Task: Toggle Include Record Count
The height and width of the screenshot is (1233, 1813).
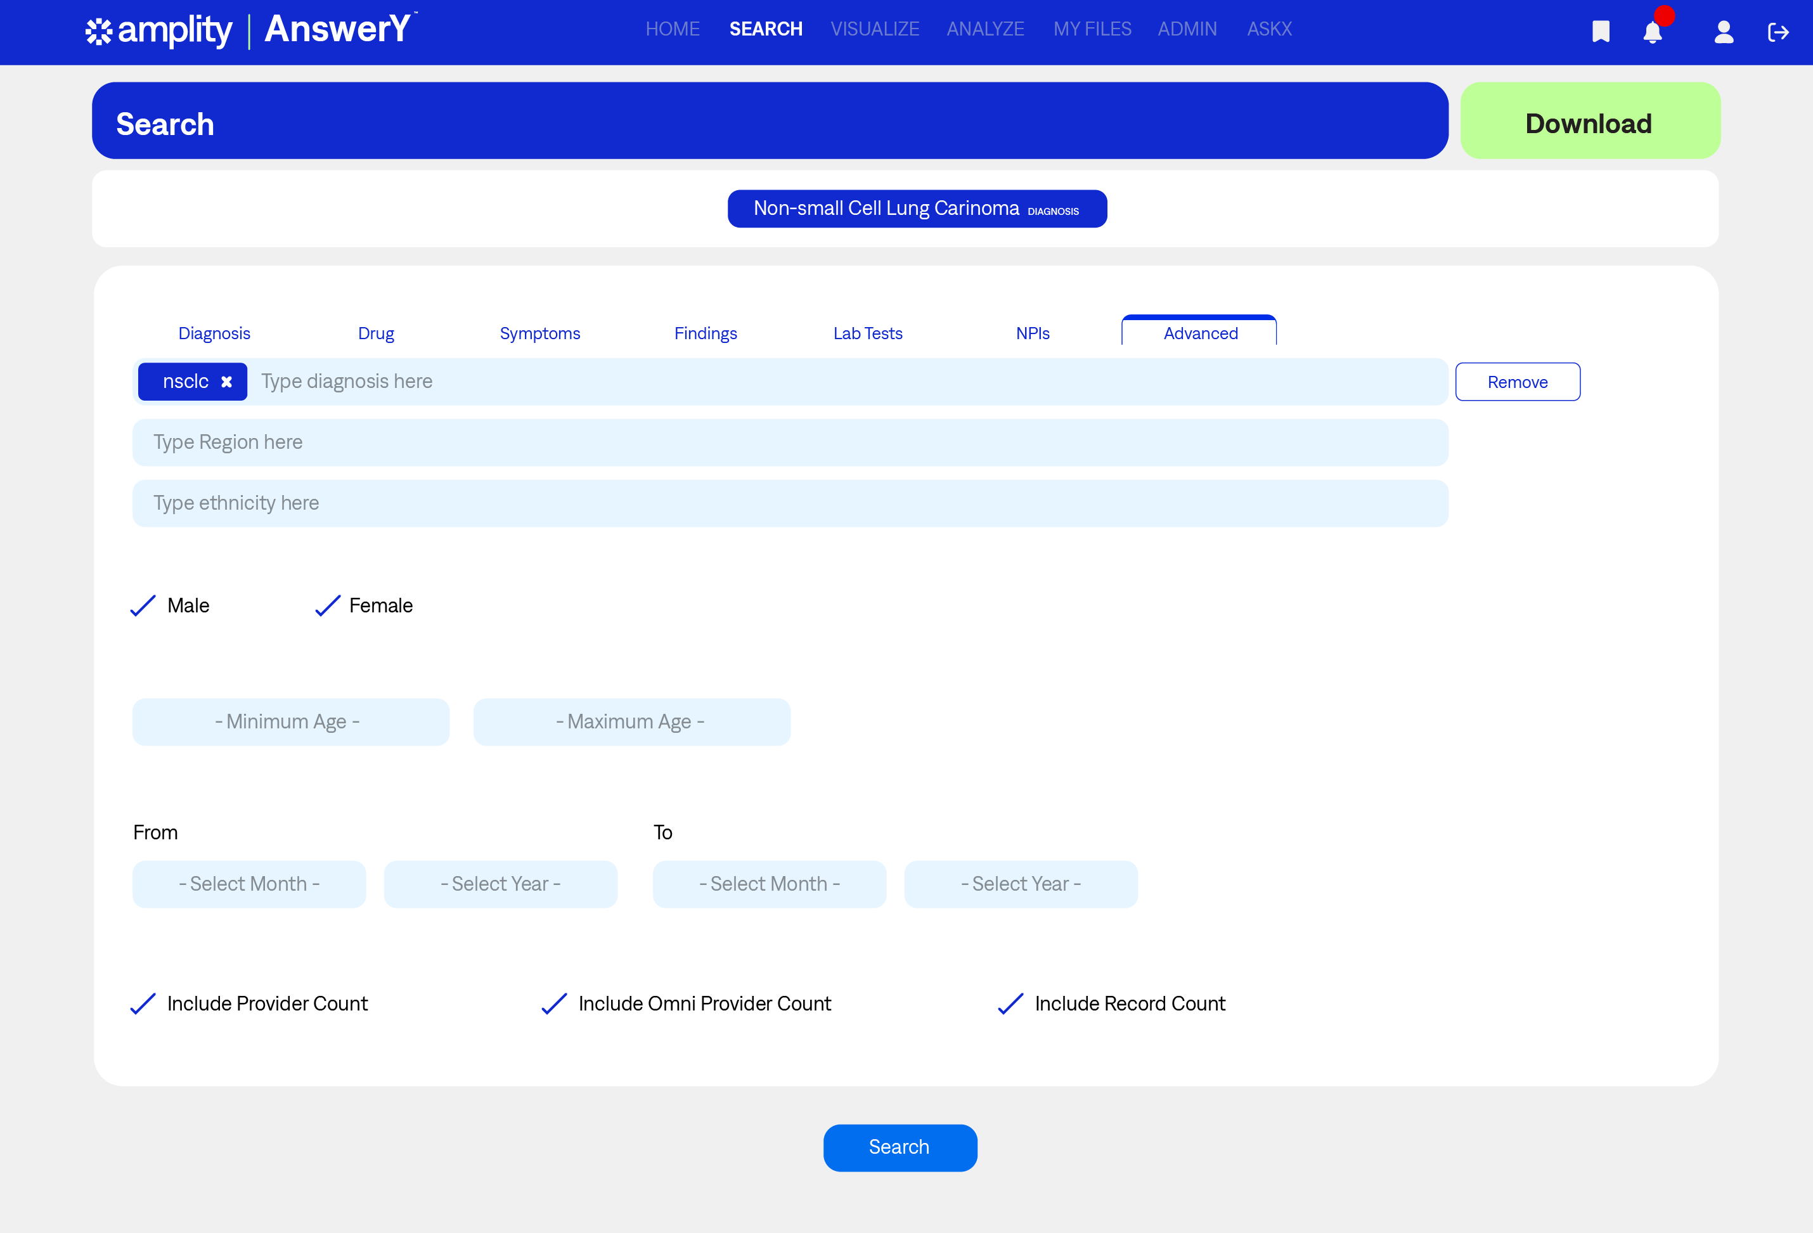Action: click(1010, 1004)
